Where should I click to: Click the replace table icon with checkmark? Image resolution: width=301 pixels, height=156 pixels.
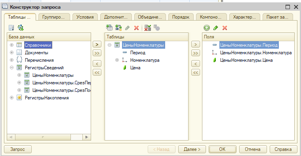[x=148, y=28]
